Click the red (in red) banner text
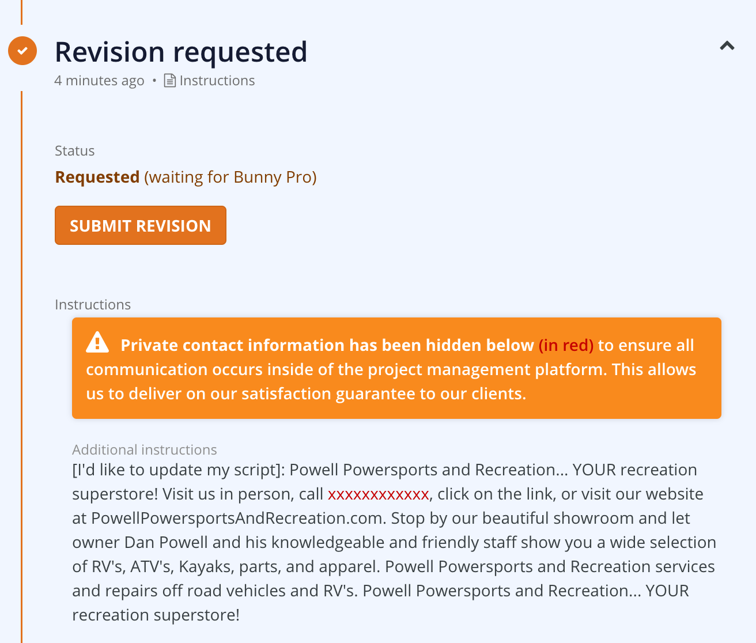This screenshot has height=643, width=756. [x=566, y=345]
